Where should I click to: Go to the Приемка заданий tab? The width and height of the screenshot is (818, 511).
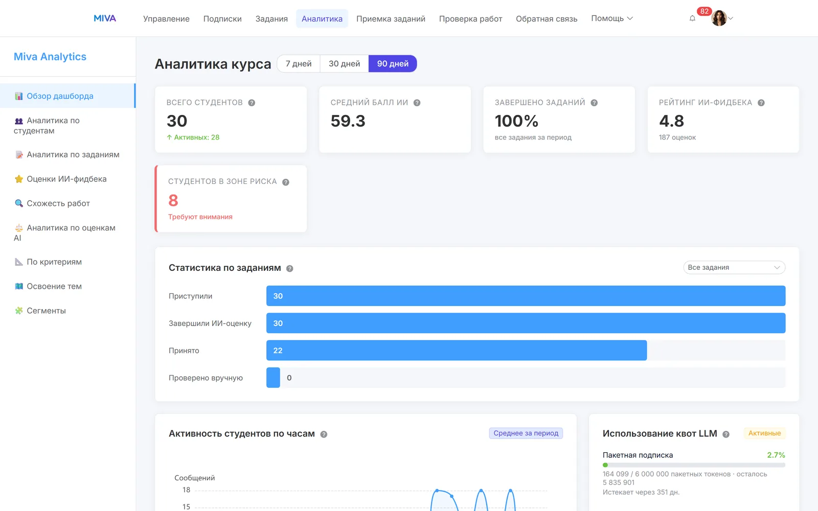pos(391,18)
